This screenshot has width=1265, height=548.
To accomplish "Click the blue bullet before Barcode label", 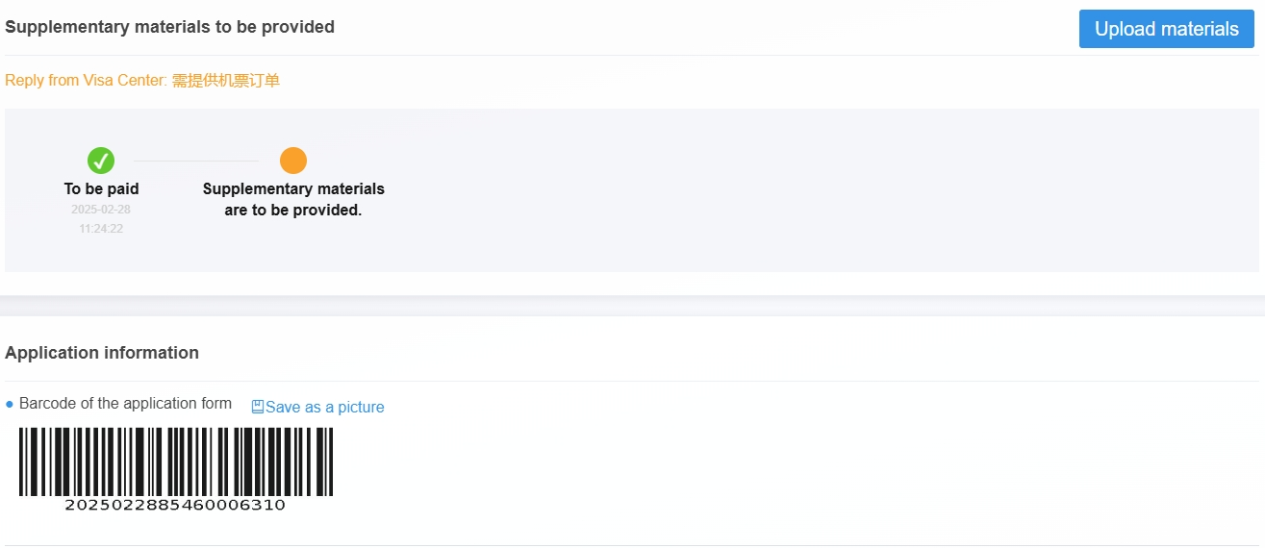I will 10,404.
